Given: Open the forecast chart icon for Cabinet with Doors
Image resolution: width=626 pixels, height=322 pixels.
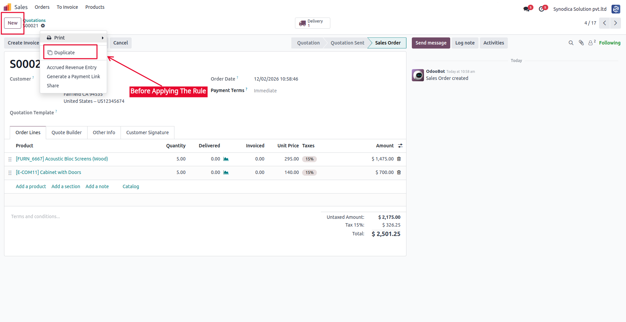Looking at the screenshot, I should pos(226,172).
